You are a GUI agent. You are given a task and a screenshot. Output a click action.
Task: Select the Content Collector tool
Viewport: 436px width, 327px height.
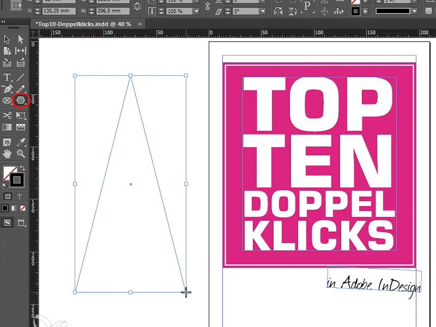coord(7,63)
